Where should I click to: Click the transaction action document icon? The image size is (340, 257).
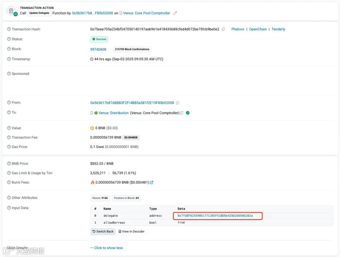pos(11,11)
